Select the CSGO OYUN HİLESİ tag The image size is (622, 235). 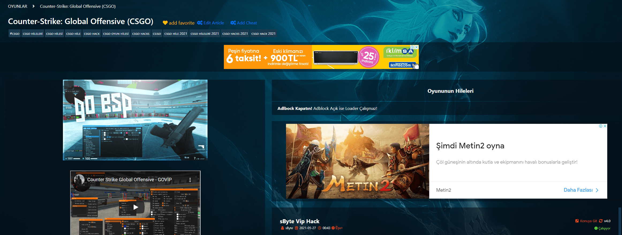click(x=116, y=34)
